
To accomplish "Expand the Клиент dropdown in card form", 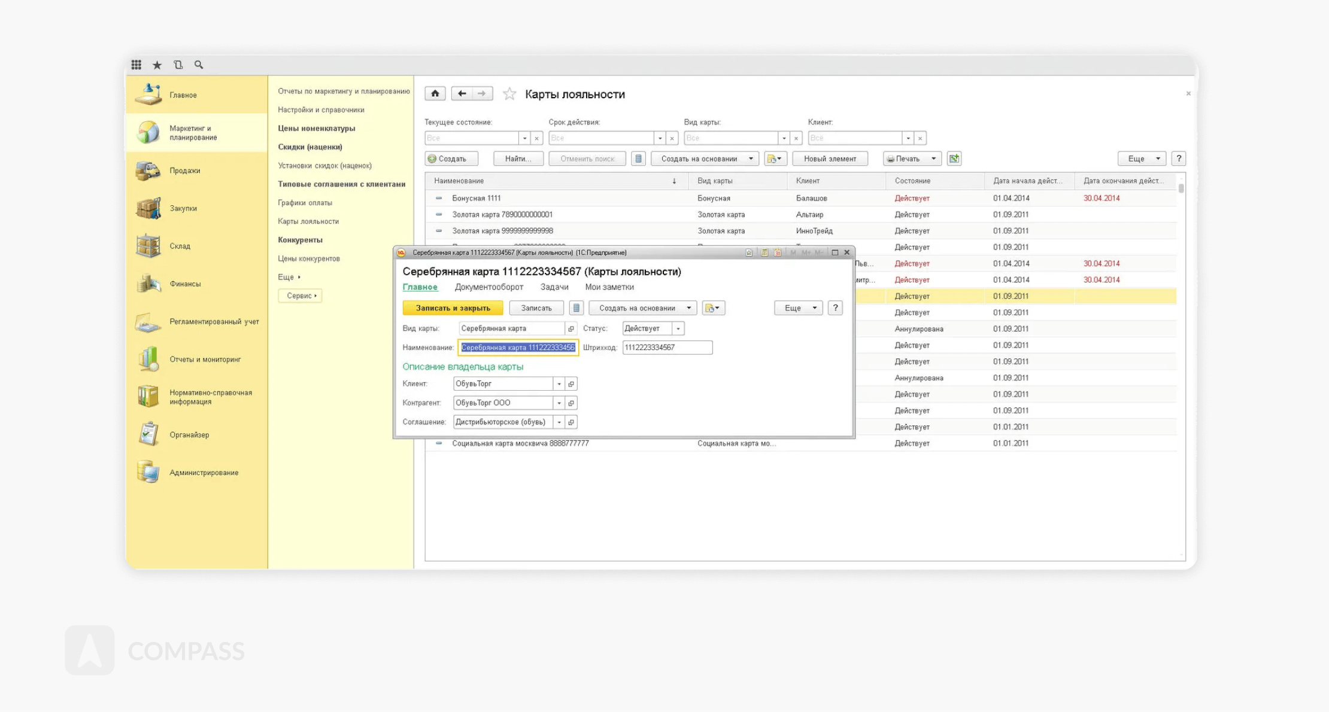I will click(559, 384).
